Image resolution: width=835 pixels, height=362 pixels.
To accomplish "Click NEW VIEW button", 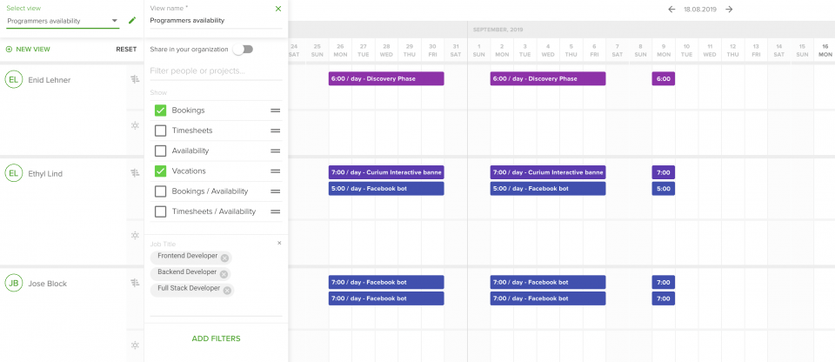I will click(x=28, y=49).
